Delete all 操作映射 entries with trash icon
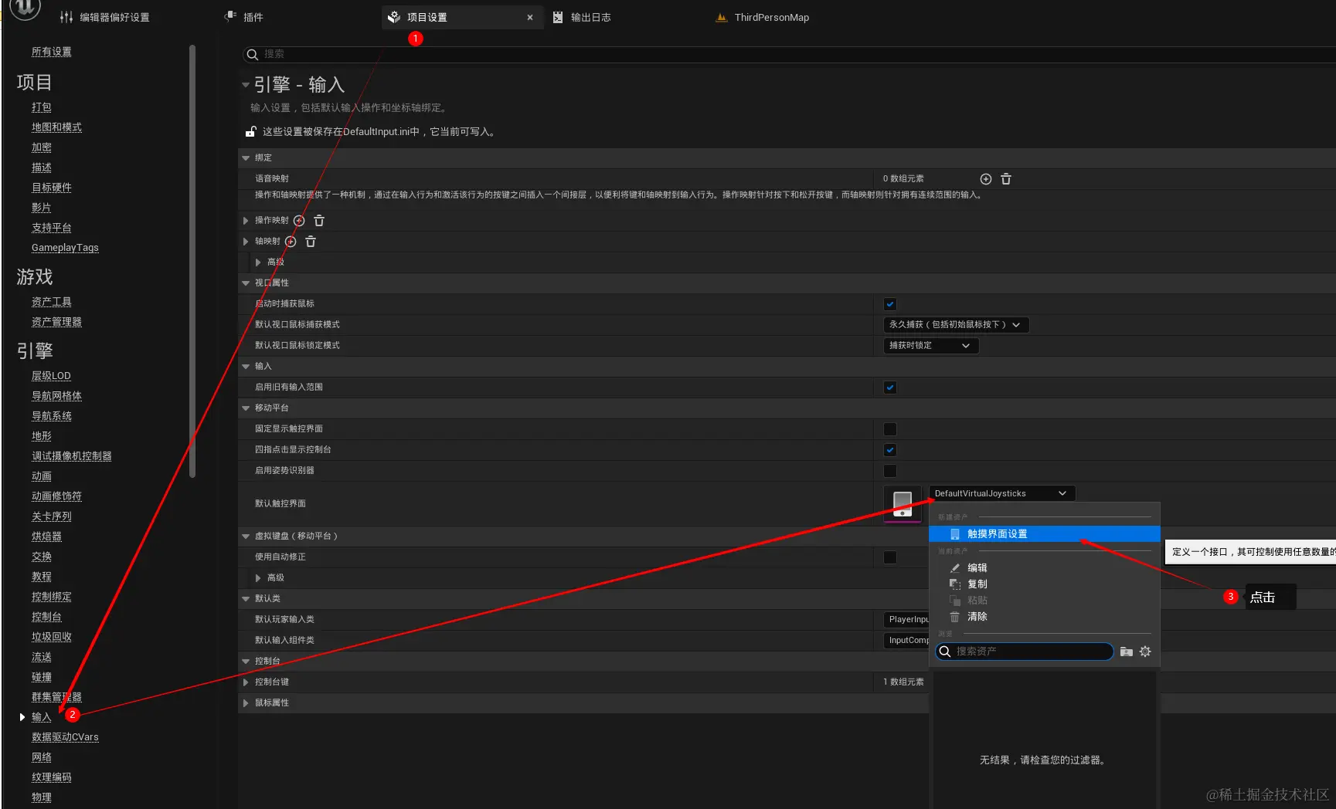Image resolution: width=1336 pixels, height=809 pixels. coord(319,221)
